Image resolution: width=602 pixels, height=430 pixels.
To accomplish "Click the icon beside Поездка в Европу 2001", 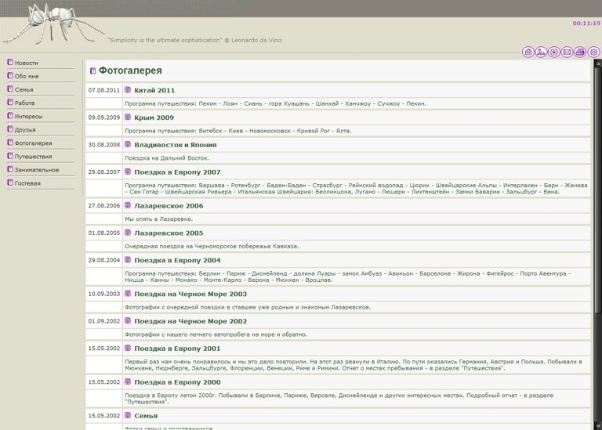I will coord(128,348).
